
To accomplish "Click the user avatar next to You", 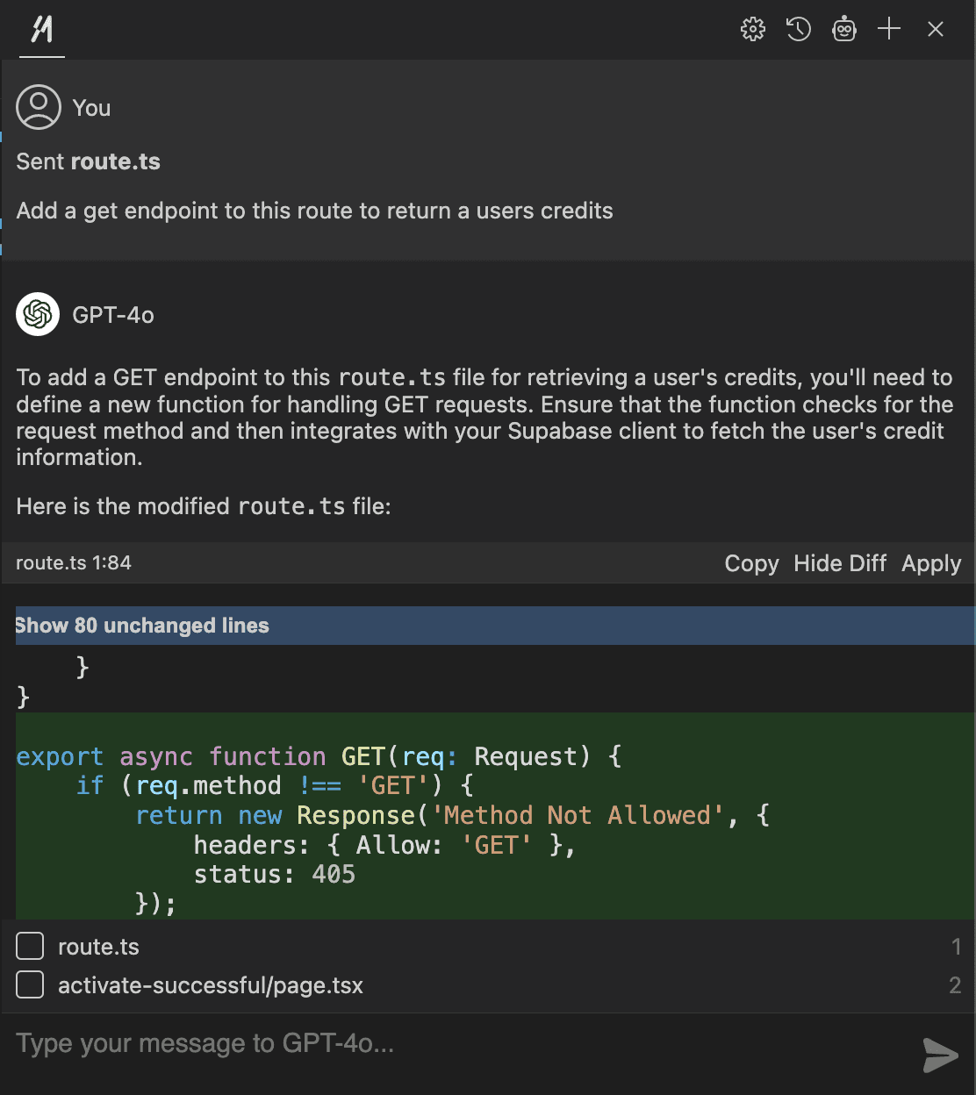I will pos(39,107).
